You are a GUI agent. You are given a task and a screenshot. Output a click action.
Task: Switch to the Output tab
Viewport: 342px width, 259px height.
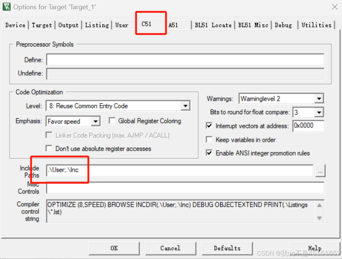pyautogui.click(x=68, y=25)
